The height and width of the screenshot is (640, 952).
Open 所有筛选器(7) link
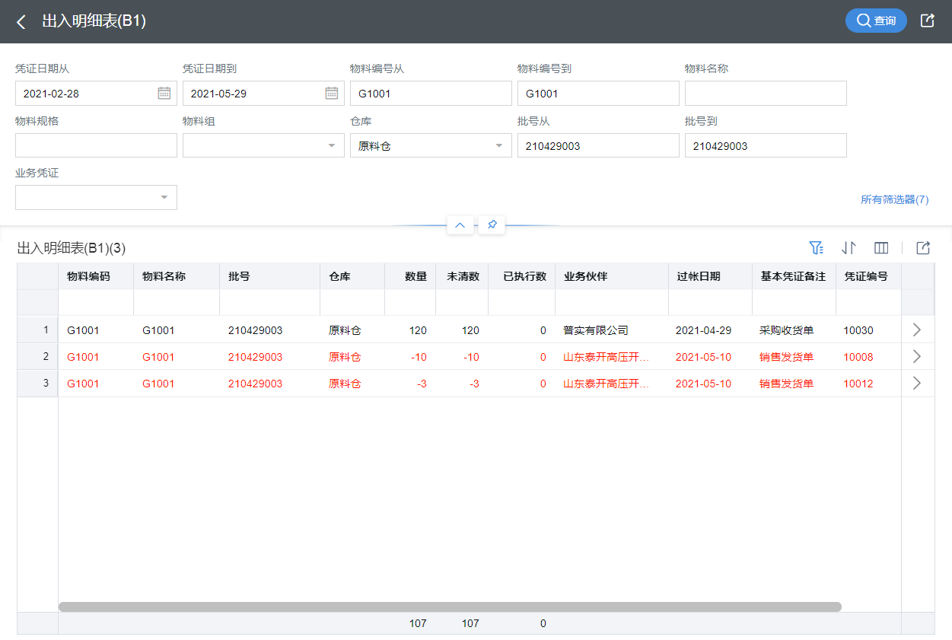click(894, 199)
